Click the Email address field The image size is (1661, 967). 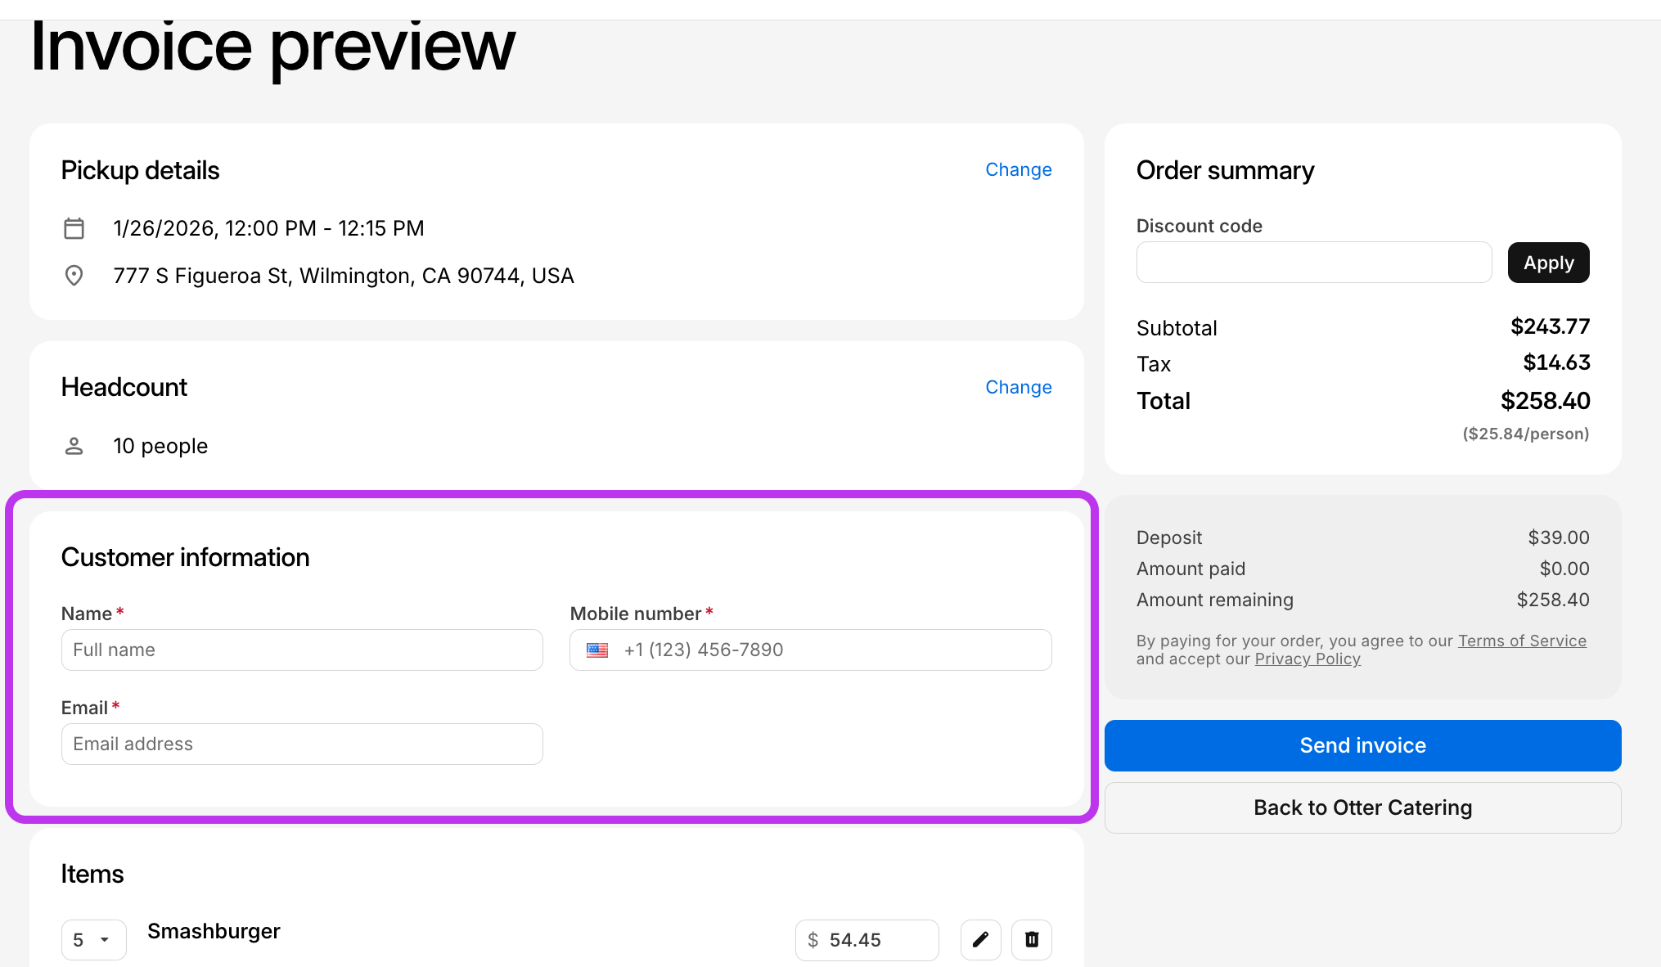(302, 744)
